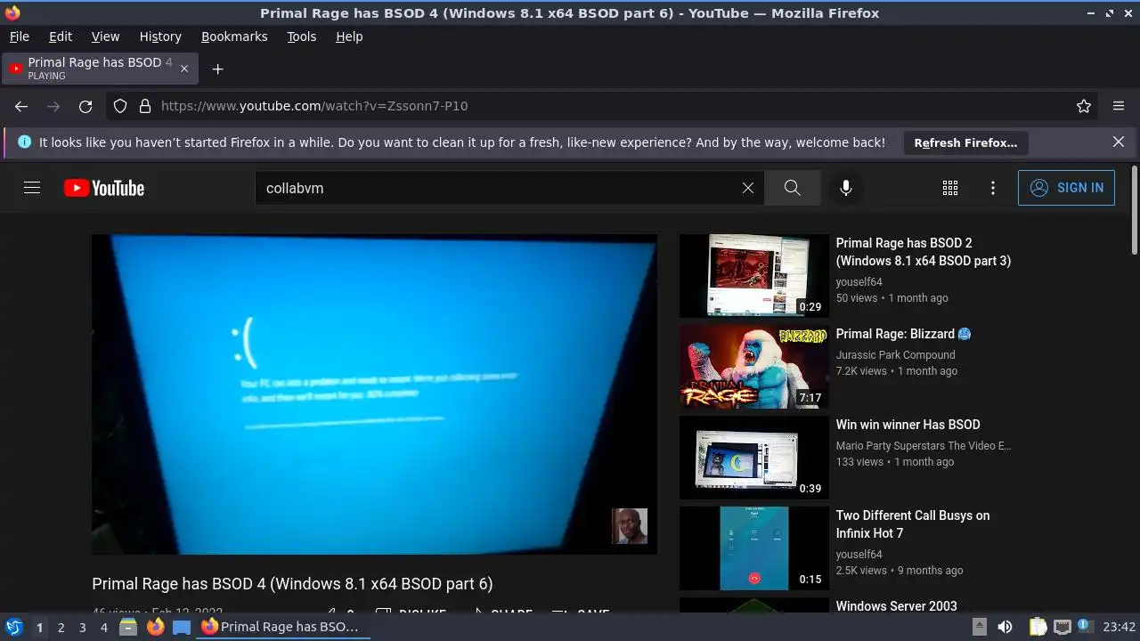Screen dimensions: 1140x641
Task: Click the taskbar clock 23:42
Action: (1120, 627)
